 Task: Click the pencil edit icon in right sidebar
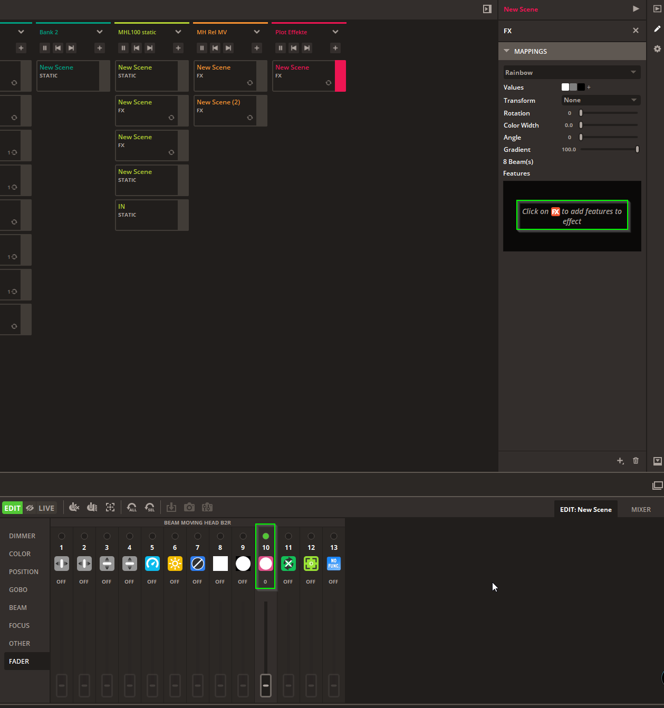657,29
